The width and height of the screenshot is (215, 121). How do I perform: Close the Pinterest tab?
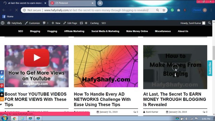(x=93, y=3)
